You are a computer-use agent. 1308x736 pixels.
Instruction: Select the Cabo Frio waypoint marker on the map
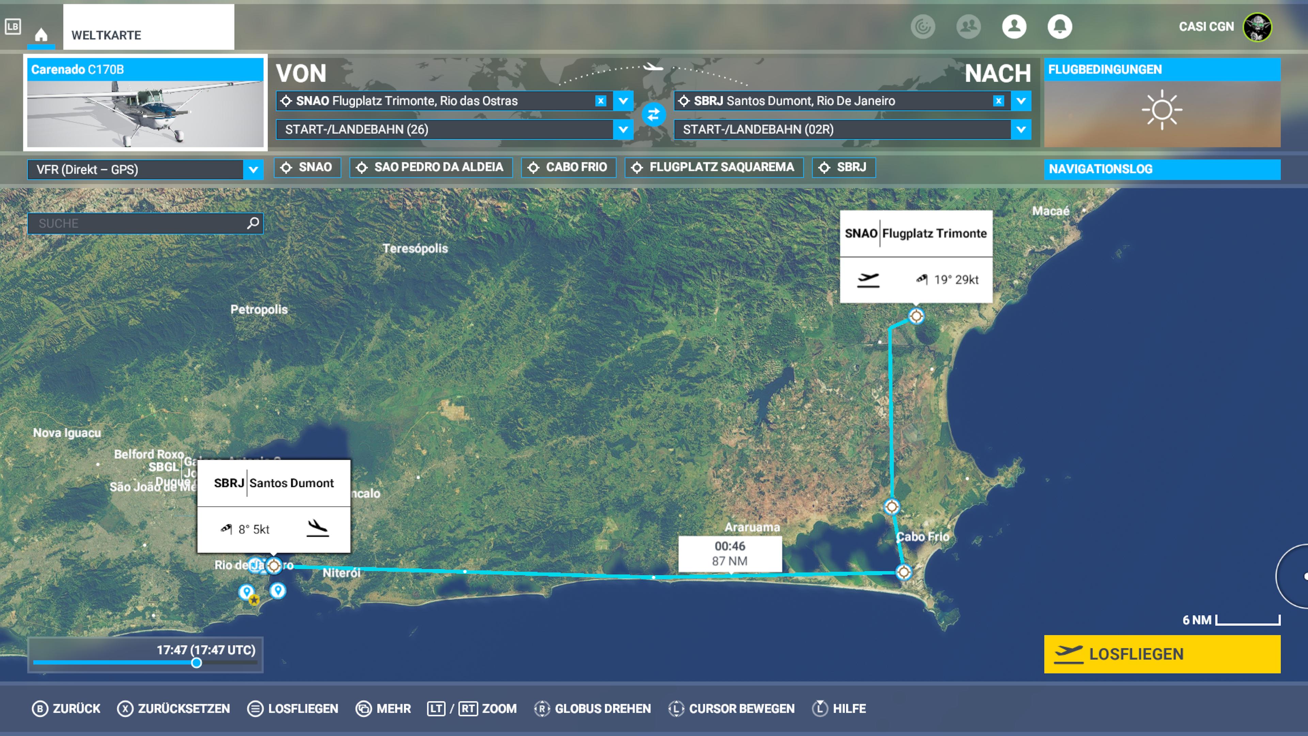pos(904,572)
